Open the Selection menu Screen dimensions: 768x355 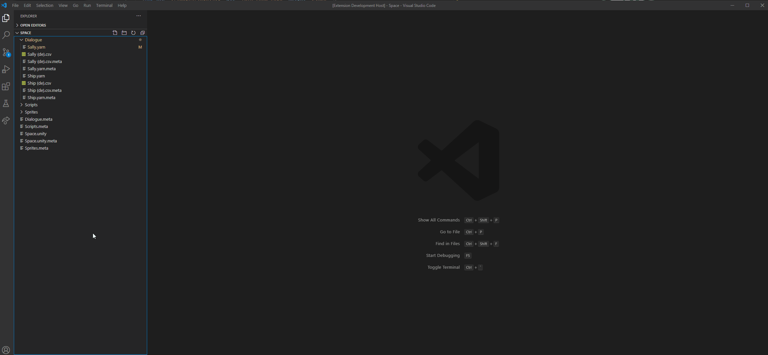(44, 5)
